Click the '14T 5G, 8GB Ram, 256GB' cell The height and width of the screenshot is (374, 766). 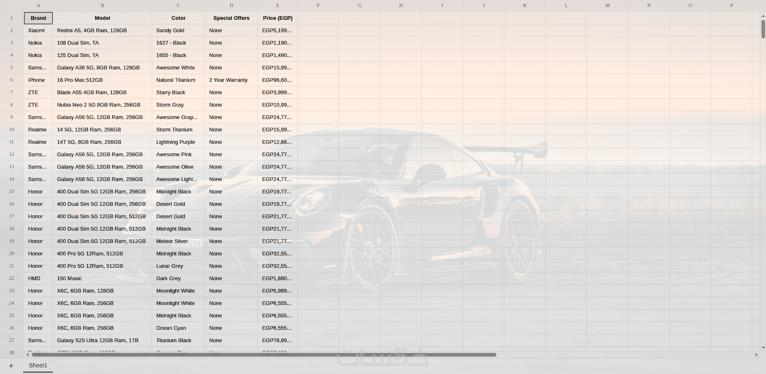103,142
